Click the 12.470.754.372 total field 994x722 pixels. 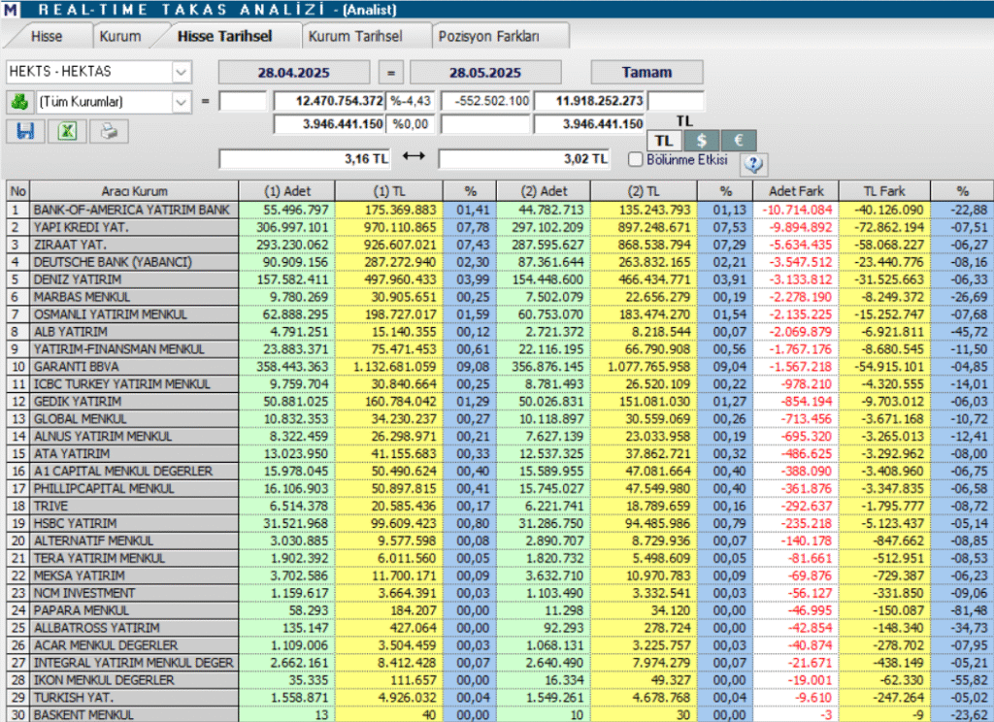click(x=328, y=101)
